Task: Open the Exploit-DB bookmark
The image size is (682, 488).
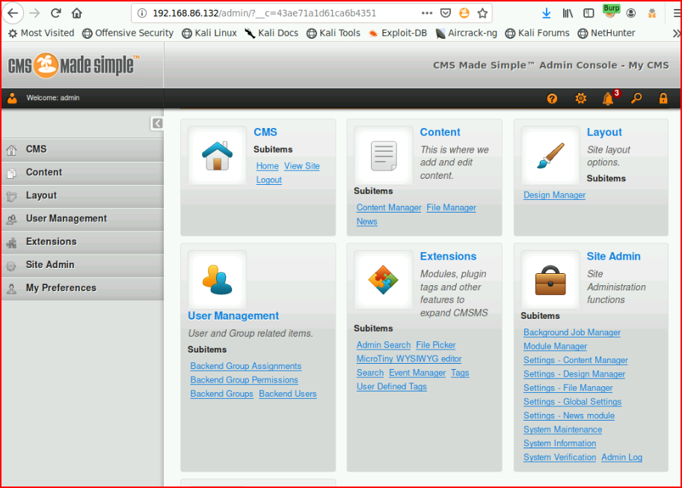Action: coord(398,33)
